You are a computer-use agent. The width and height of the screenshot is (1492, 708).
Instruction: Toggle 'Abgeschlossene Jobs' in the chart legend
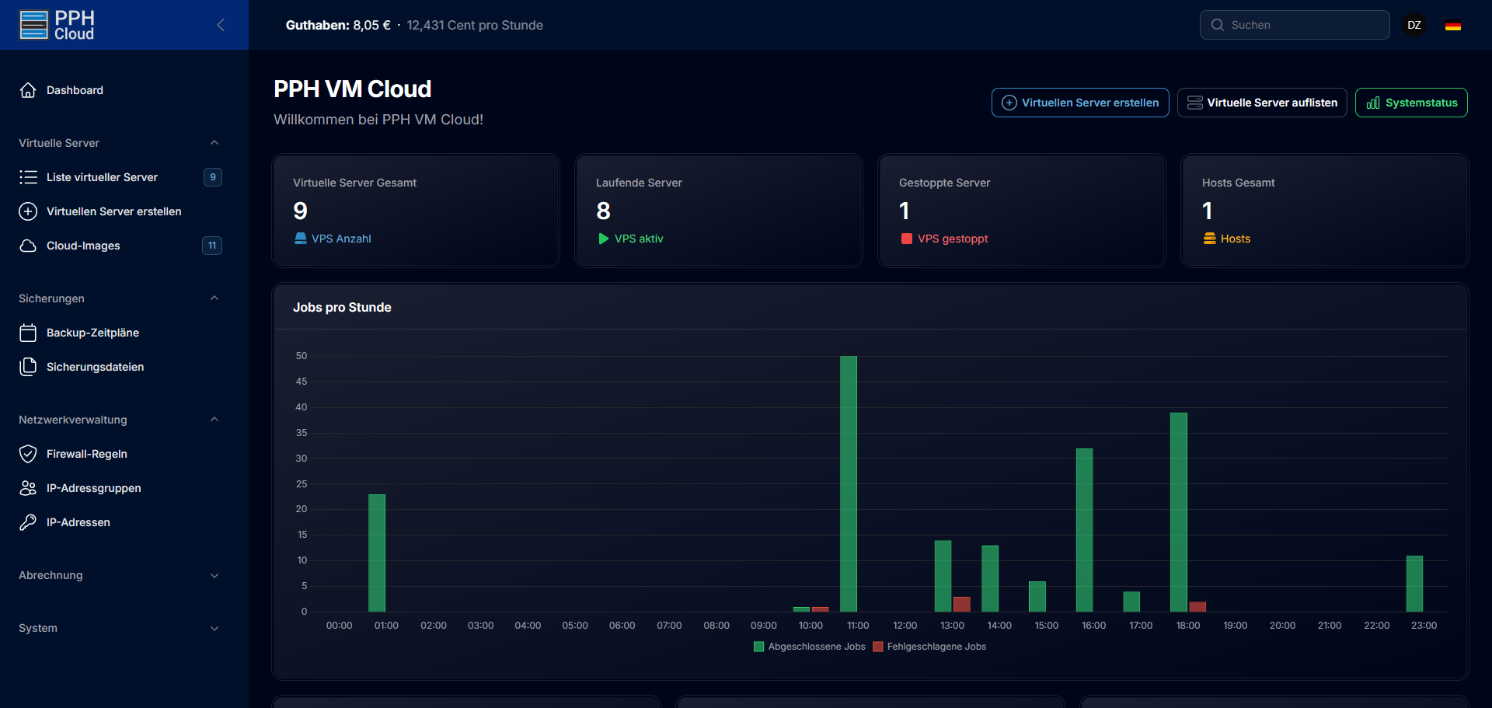(x=808, y=646)
